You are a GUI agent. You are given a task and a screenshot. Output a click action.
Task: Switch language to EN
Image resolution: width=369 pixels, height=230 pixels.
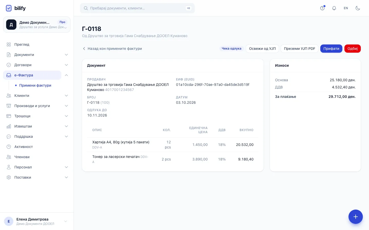click(x=346, y=8)
